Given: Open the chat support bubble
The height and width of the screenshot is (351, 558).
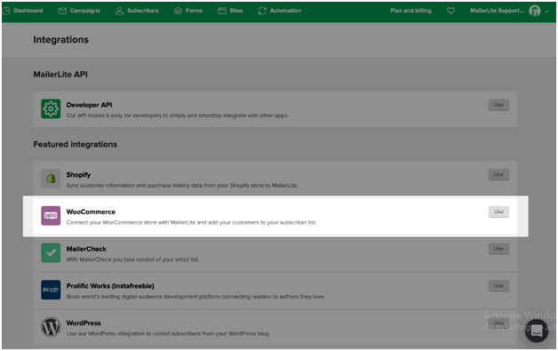Looking at the screenshot, I should tap(537, 331).
